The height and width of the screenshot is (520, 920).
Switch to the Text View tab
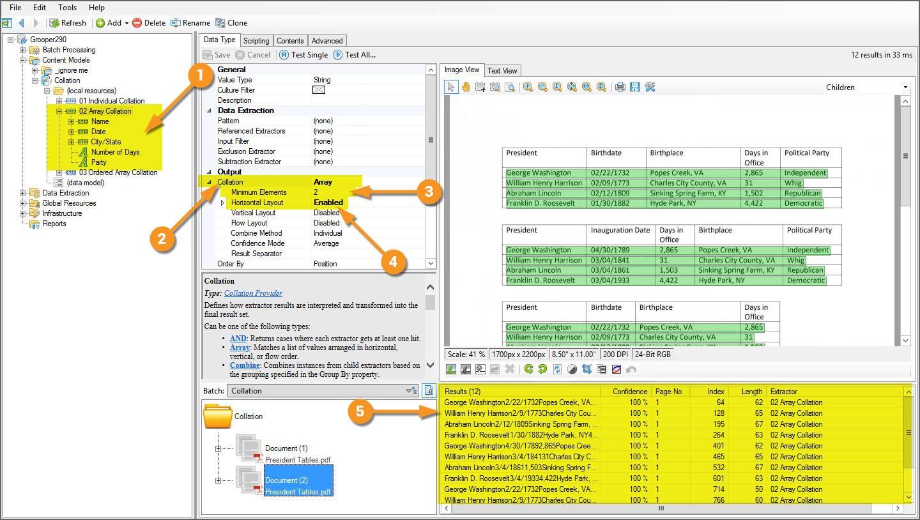[x=502, y=70]
